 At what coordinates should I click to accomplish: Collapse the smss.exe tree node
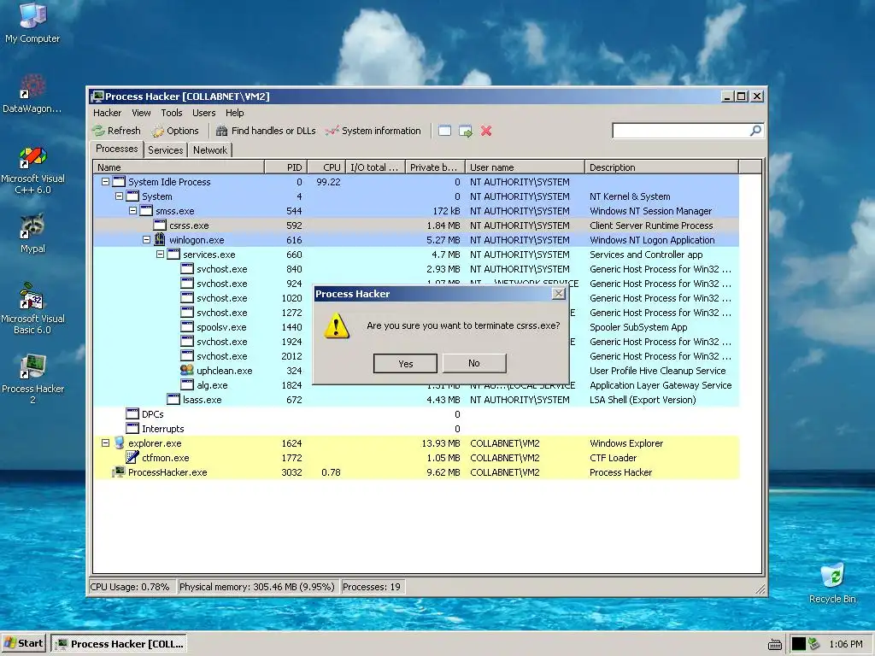pos(132,211)
